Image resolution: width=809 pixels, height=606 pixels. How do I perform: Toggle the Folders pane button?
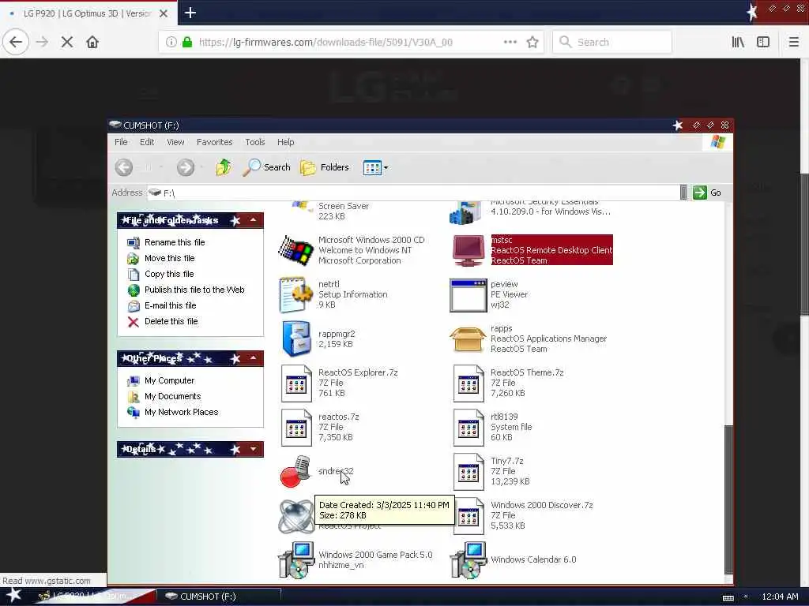pos(325,167)
